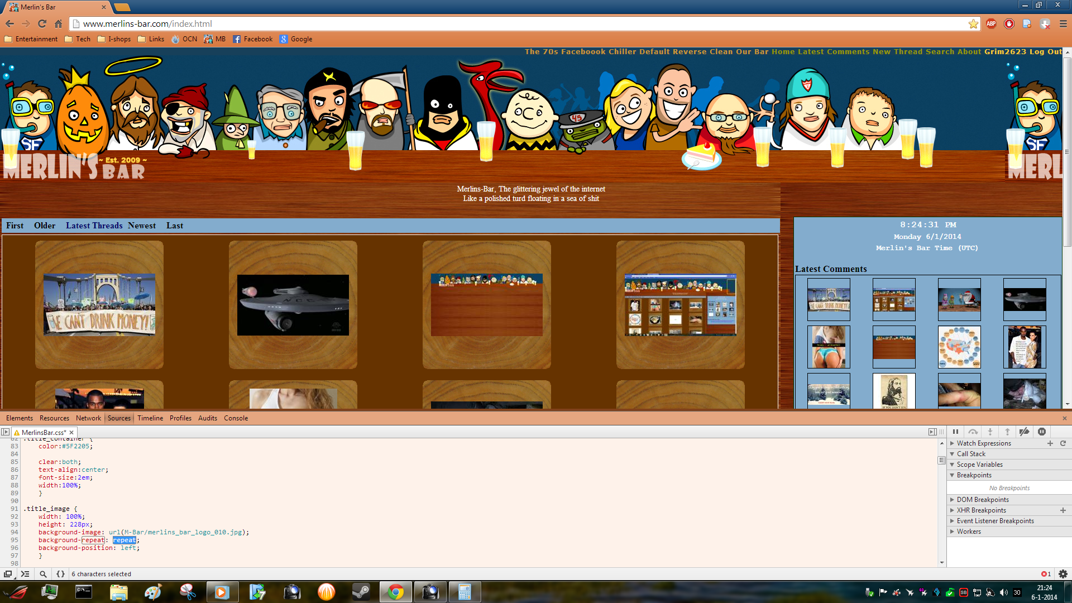Click the New Thread link
This screenshot has width=1072, height=603.
(898, 51)
